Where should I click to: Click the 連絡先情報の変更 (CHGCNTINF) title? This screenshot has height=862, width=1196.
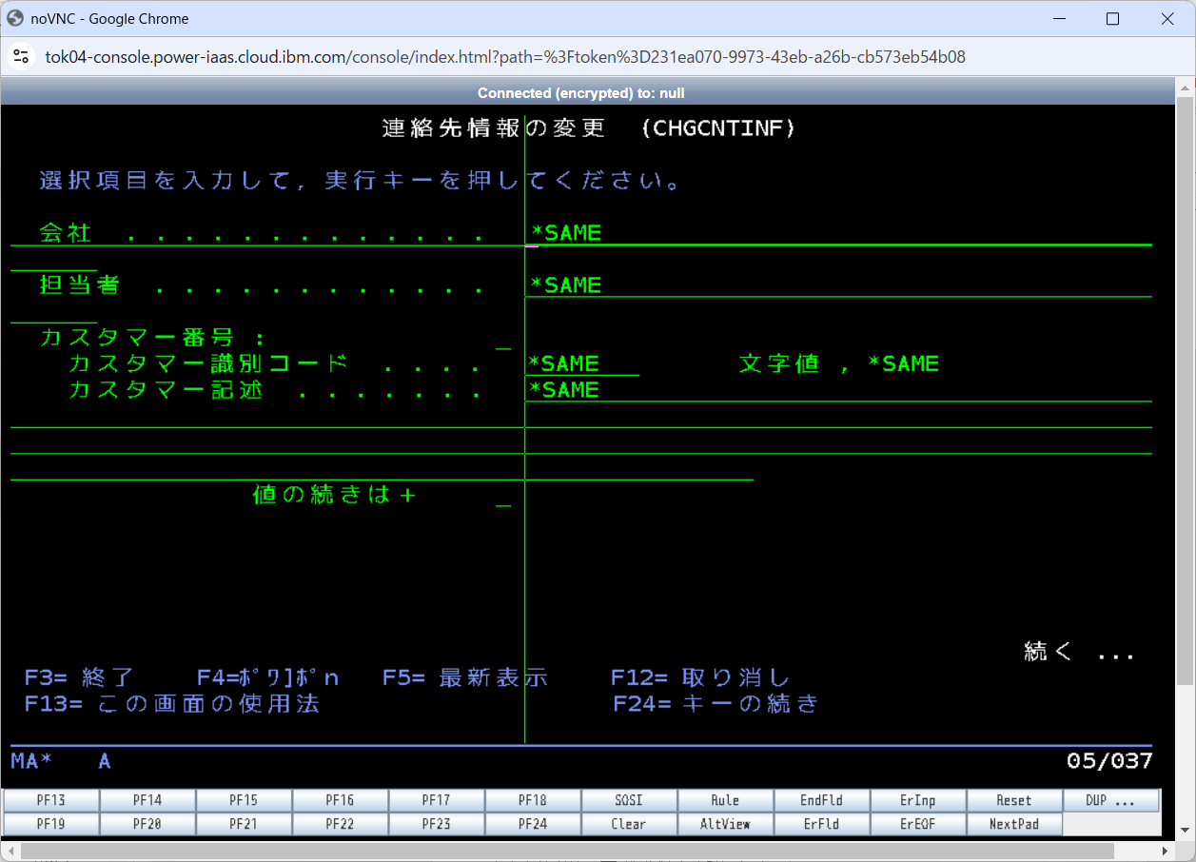pos(588,128)
